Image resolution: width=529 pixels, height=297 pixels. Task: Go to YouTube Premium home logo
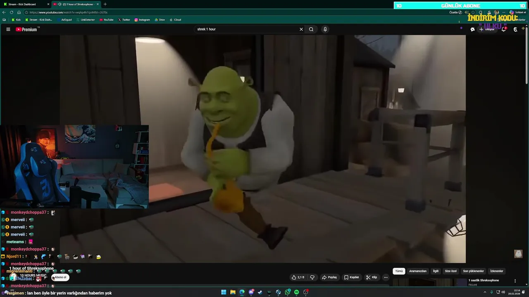tap(26, 29)
